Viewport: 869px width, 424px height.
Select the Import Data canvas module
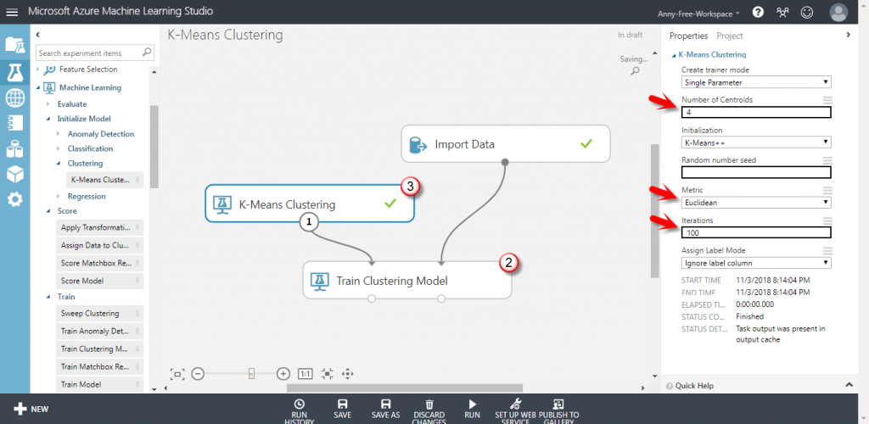[x=505, y=144]
